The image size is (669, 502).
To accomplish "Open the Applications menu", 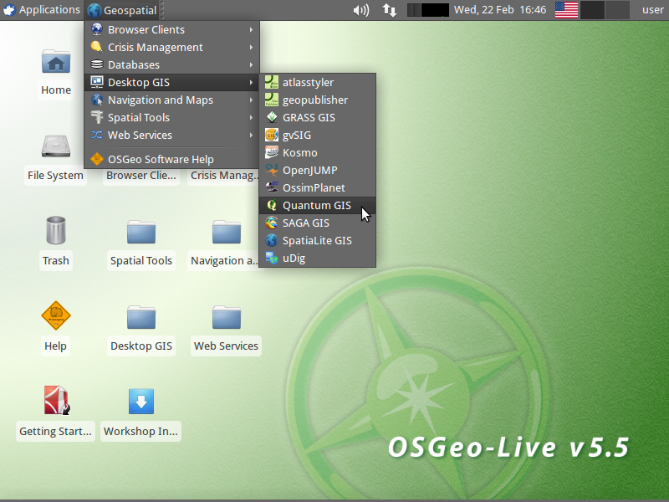I will [41, 10].
